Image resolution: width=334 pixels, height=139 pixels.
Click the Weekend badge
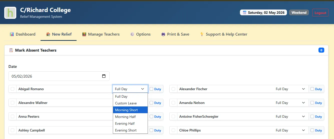[299, 13]
